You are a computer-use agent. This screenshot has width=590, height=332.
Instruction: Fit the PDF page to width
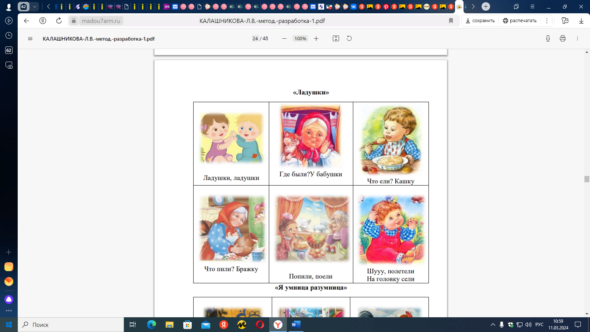click(336, 39)
